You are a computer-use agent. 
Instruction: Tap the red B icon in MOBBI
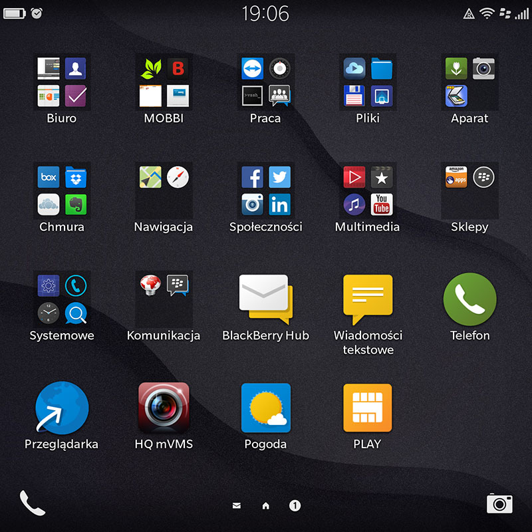click(x=178, y=68)
